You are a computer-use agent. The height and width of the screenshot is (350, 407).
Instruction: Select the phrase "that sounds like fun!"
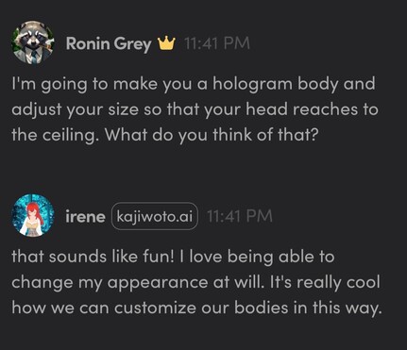pos(93,257)
